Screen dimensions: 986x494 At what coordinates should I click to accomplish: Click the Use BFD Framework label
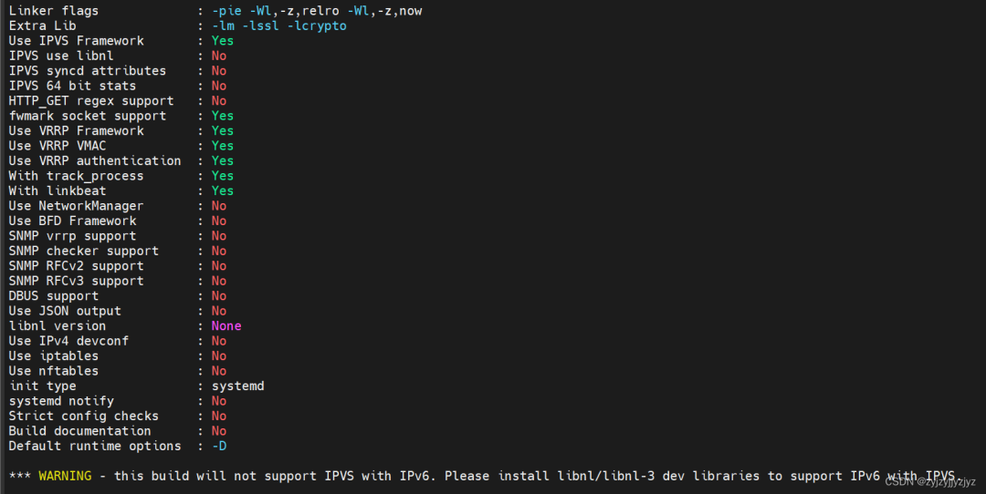point(72,221)
